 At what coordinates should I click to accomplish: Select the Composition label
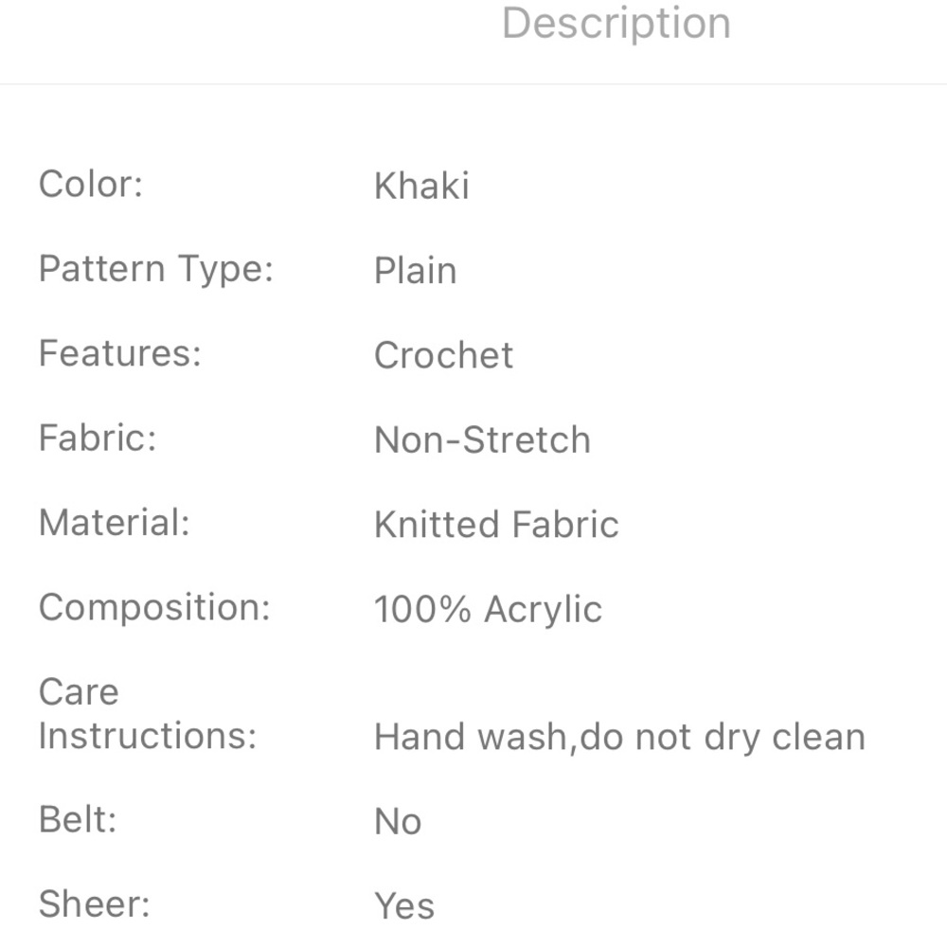coord(154,608)
